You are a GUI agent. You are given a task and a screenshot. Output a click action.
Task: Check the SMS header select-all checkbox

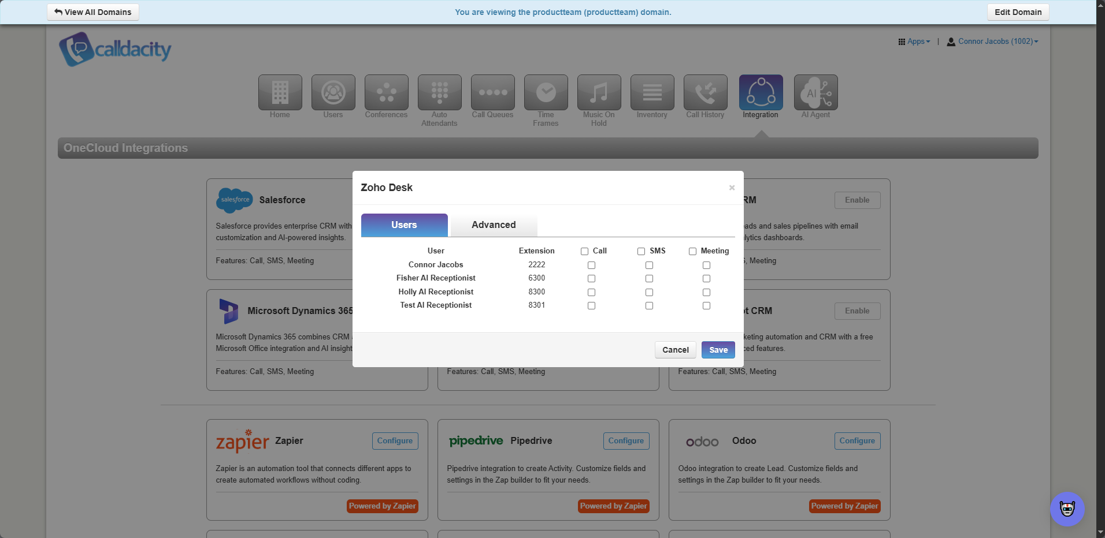[641, 252]
